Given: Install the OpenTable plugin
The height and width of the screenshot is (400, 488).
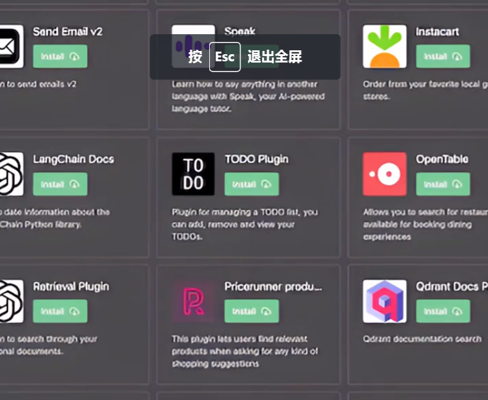Looking at the screenshot, I should 443,184.
